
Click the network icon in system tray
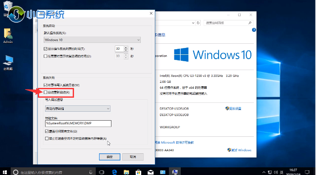pyautogui.click(x=270, y=172)
